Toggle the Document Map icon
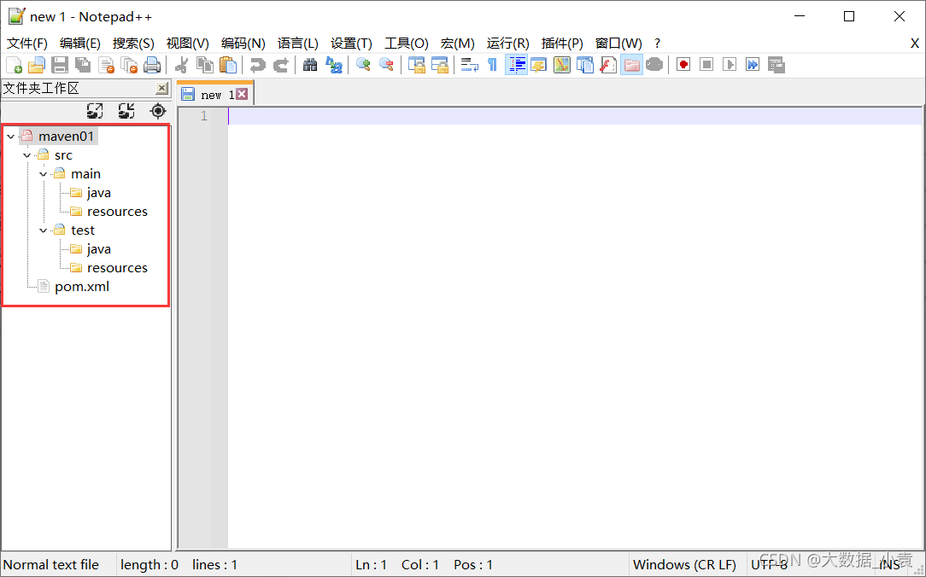 pyautogui.click(x=561, y=65)
